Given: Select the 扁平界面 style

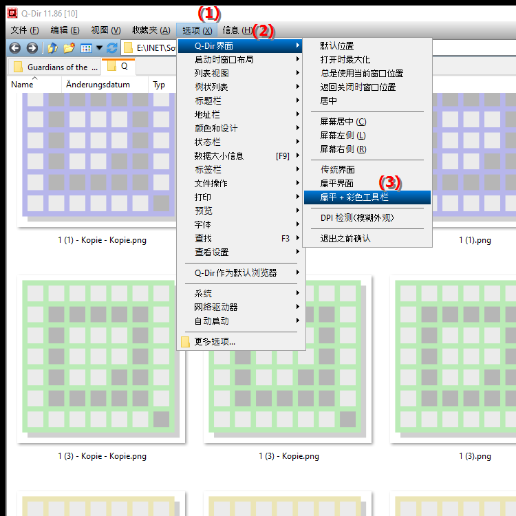Looking at the screenshot, I should (367, 183).
